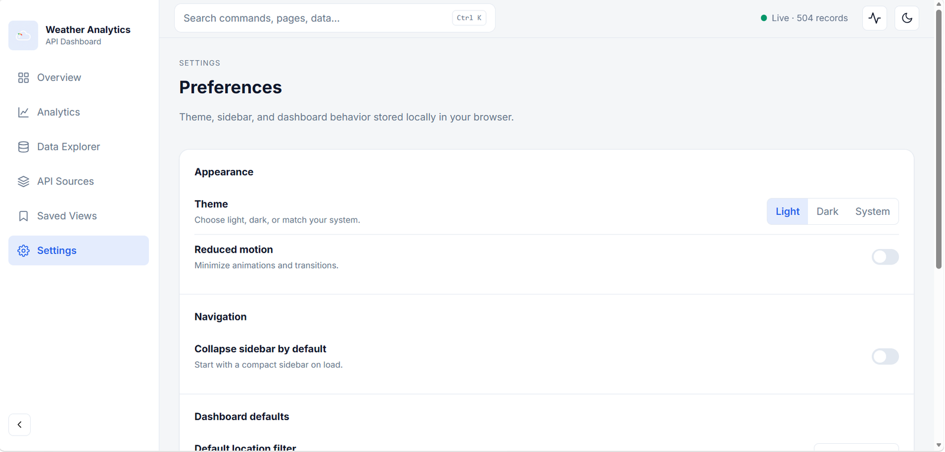Navigate to Analytics
Image resolution: width=945 pixels, height=452 pixels.
(x=79, y=112)
